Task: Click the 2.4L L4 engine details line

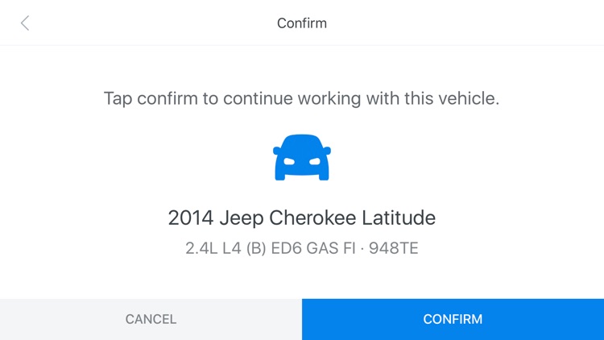Action: (x=302, y=248)
